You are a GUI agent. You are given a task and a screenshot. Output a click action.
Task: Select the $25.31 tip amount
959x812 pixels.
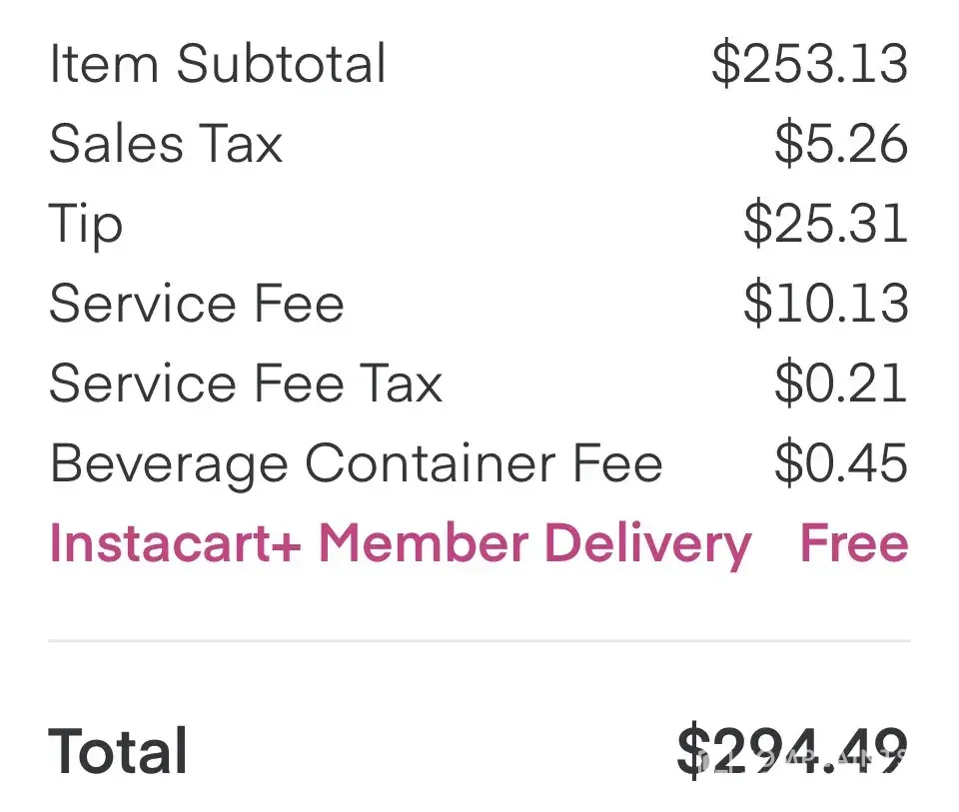pyautogui.click(x=825, y=224)
